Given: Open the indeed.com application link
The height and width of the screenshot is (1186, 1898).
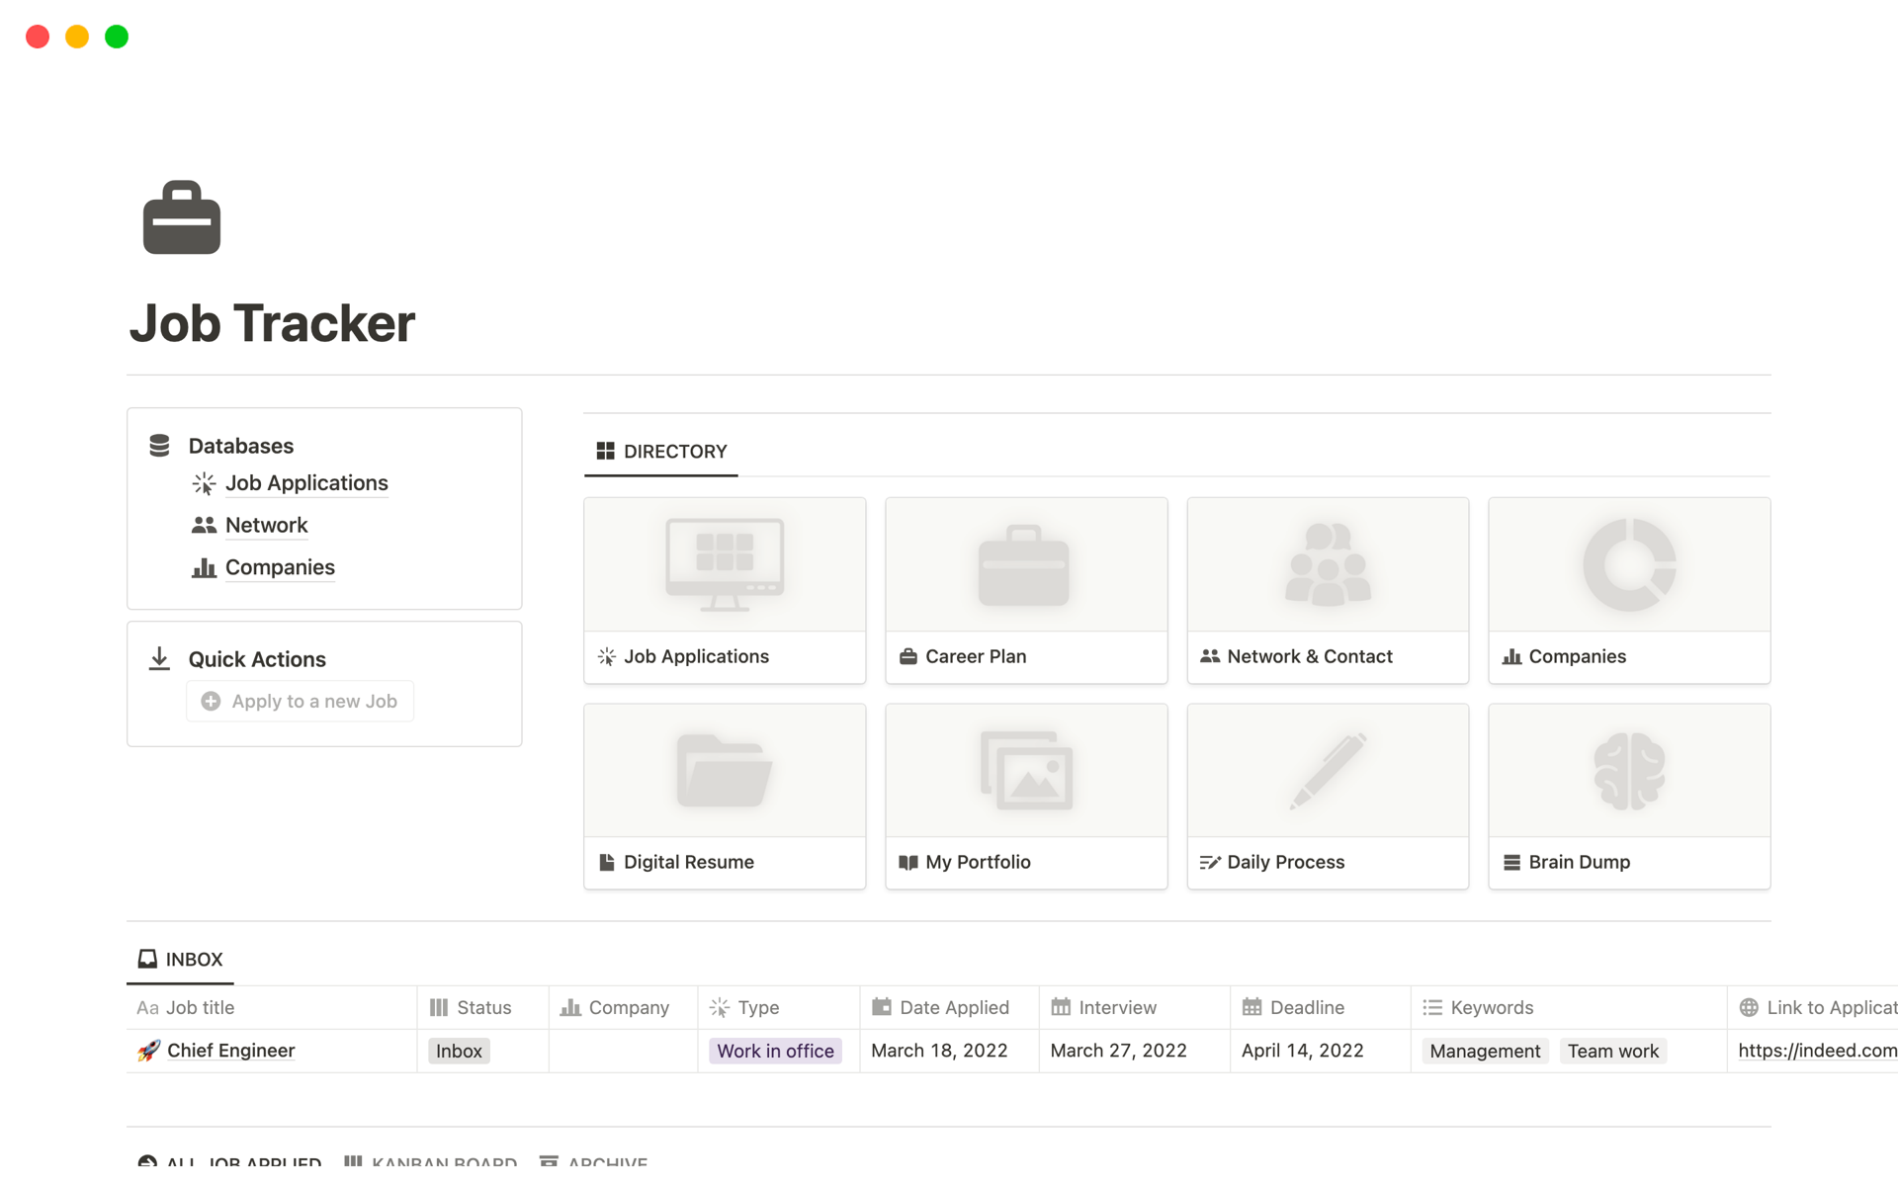Looking at the screenshot, I should 1819,1051.
